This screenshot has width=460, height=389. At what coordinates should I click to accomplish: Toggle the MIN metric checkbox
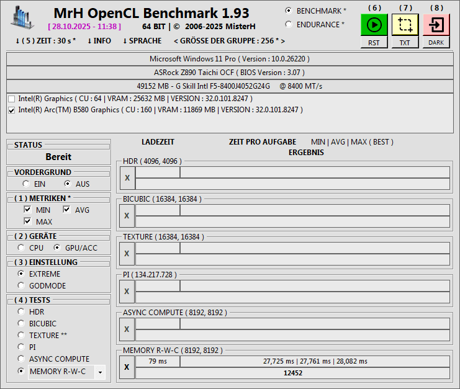point(27,209)
